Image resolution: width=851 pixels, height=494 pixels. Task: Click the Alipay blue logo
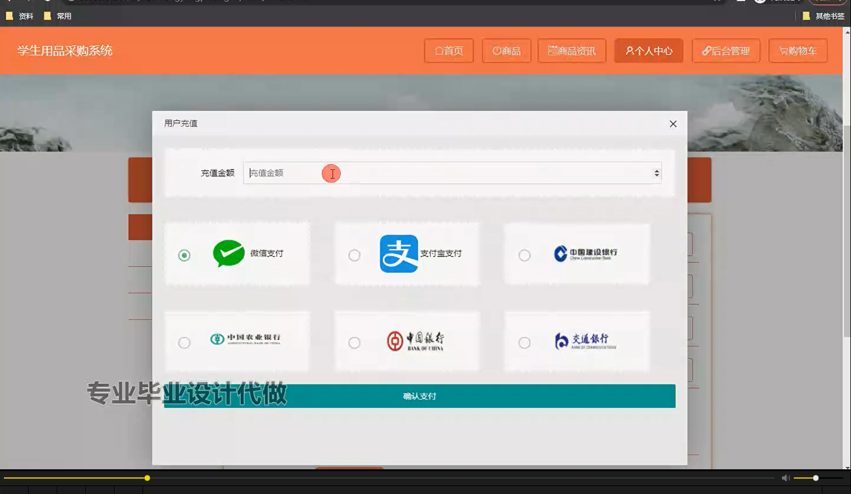coord(399,254)
